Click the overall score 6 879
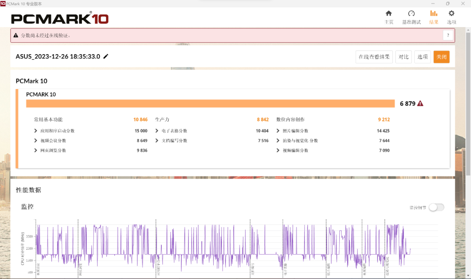Screen dimensions: 471x279 (x=408, y=103)
